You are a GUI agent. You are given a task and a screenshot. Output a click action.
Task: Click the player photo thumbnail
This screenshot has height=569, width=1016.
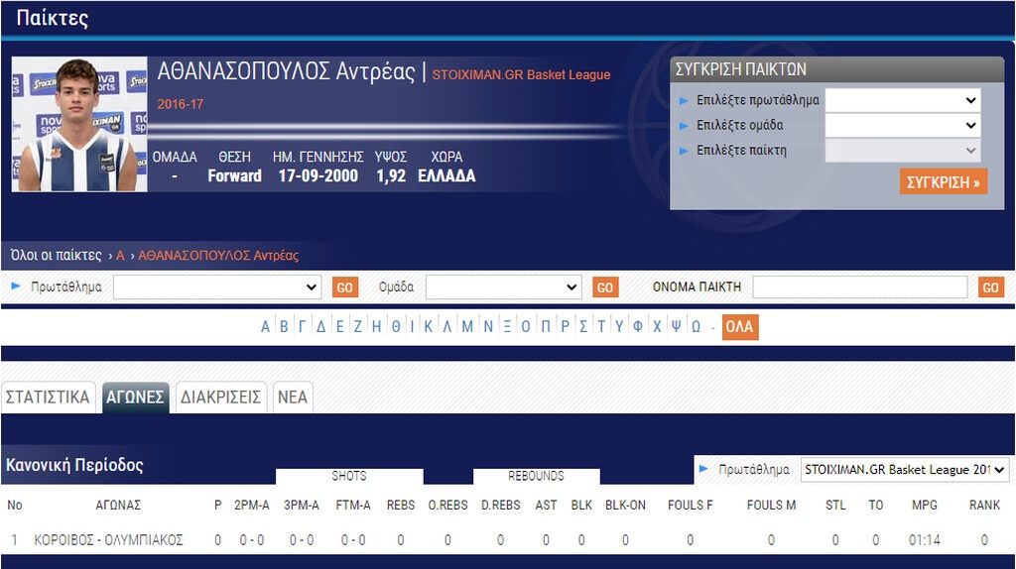click(79, 124)
